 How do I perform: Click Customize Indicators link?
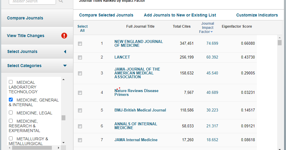[x=257, y=15]
